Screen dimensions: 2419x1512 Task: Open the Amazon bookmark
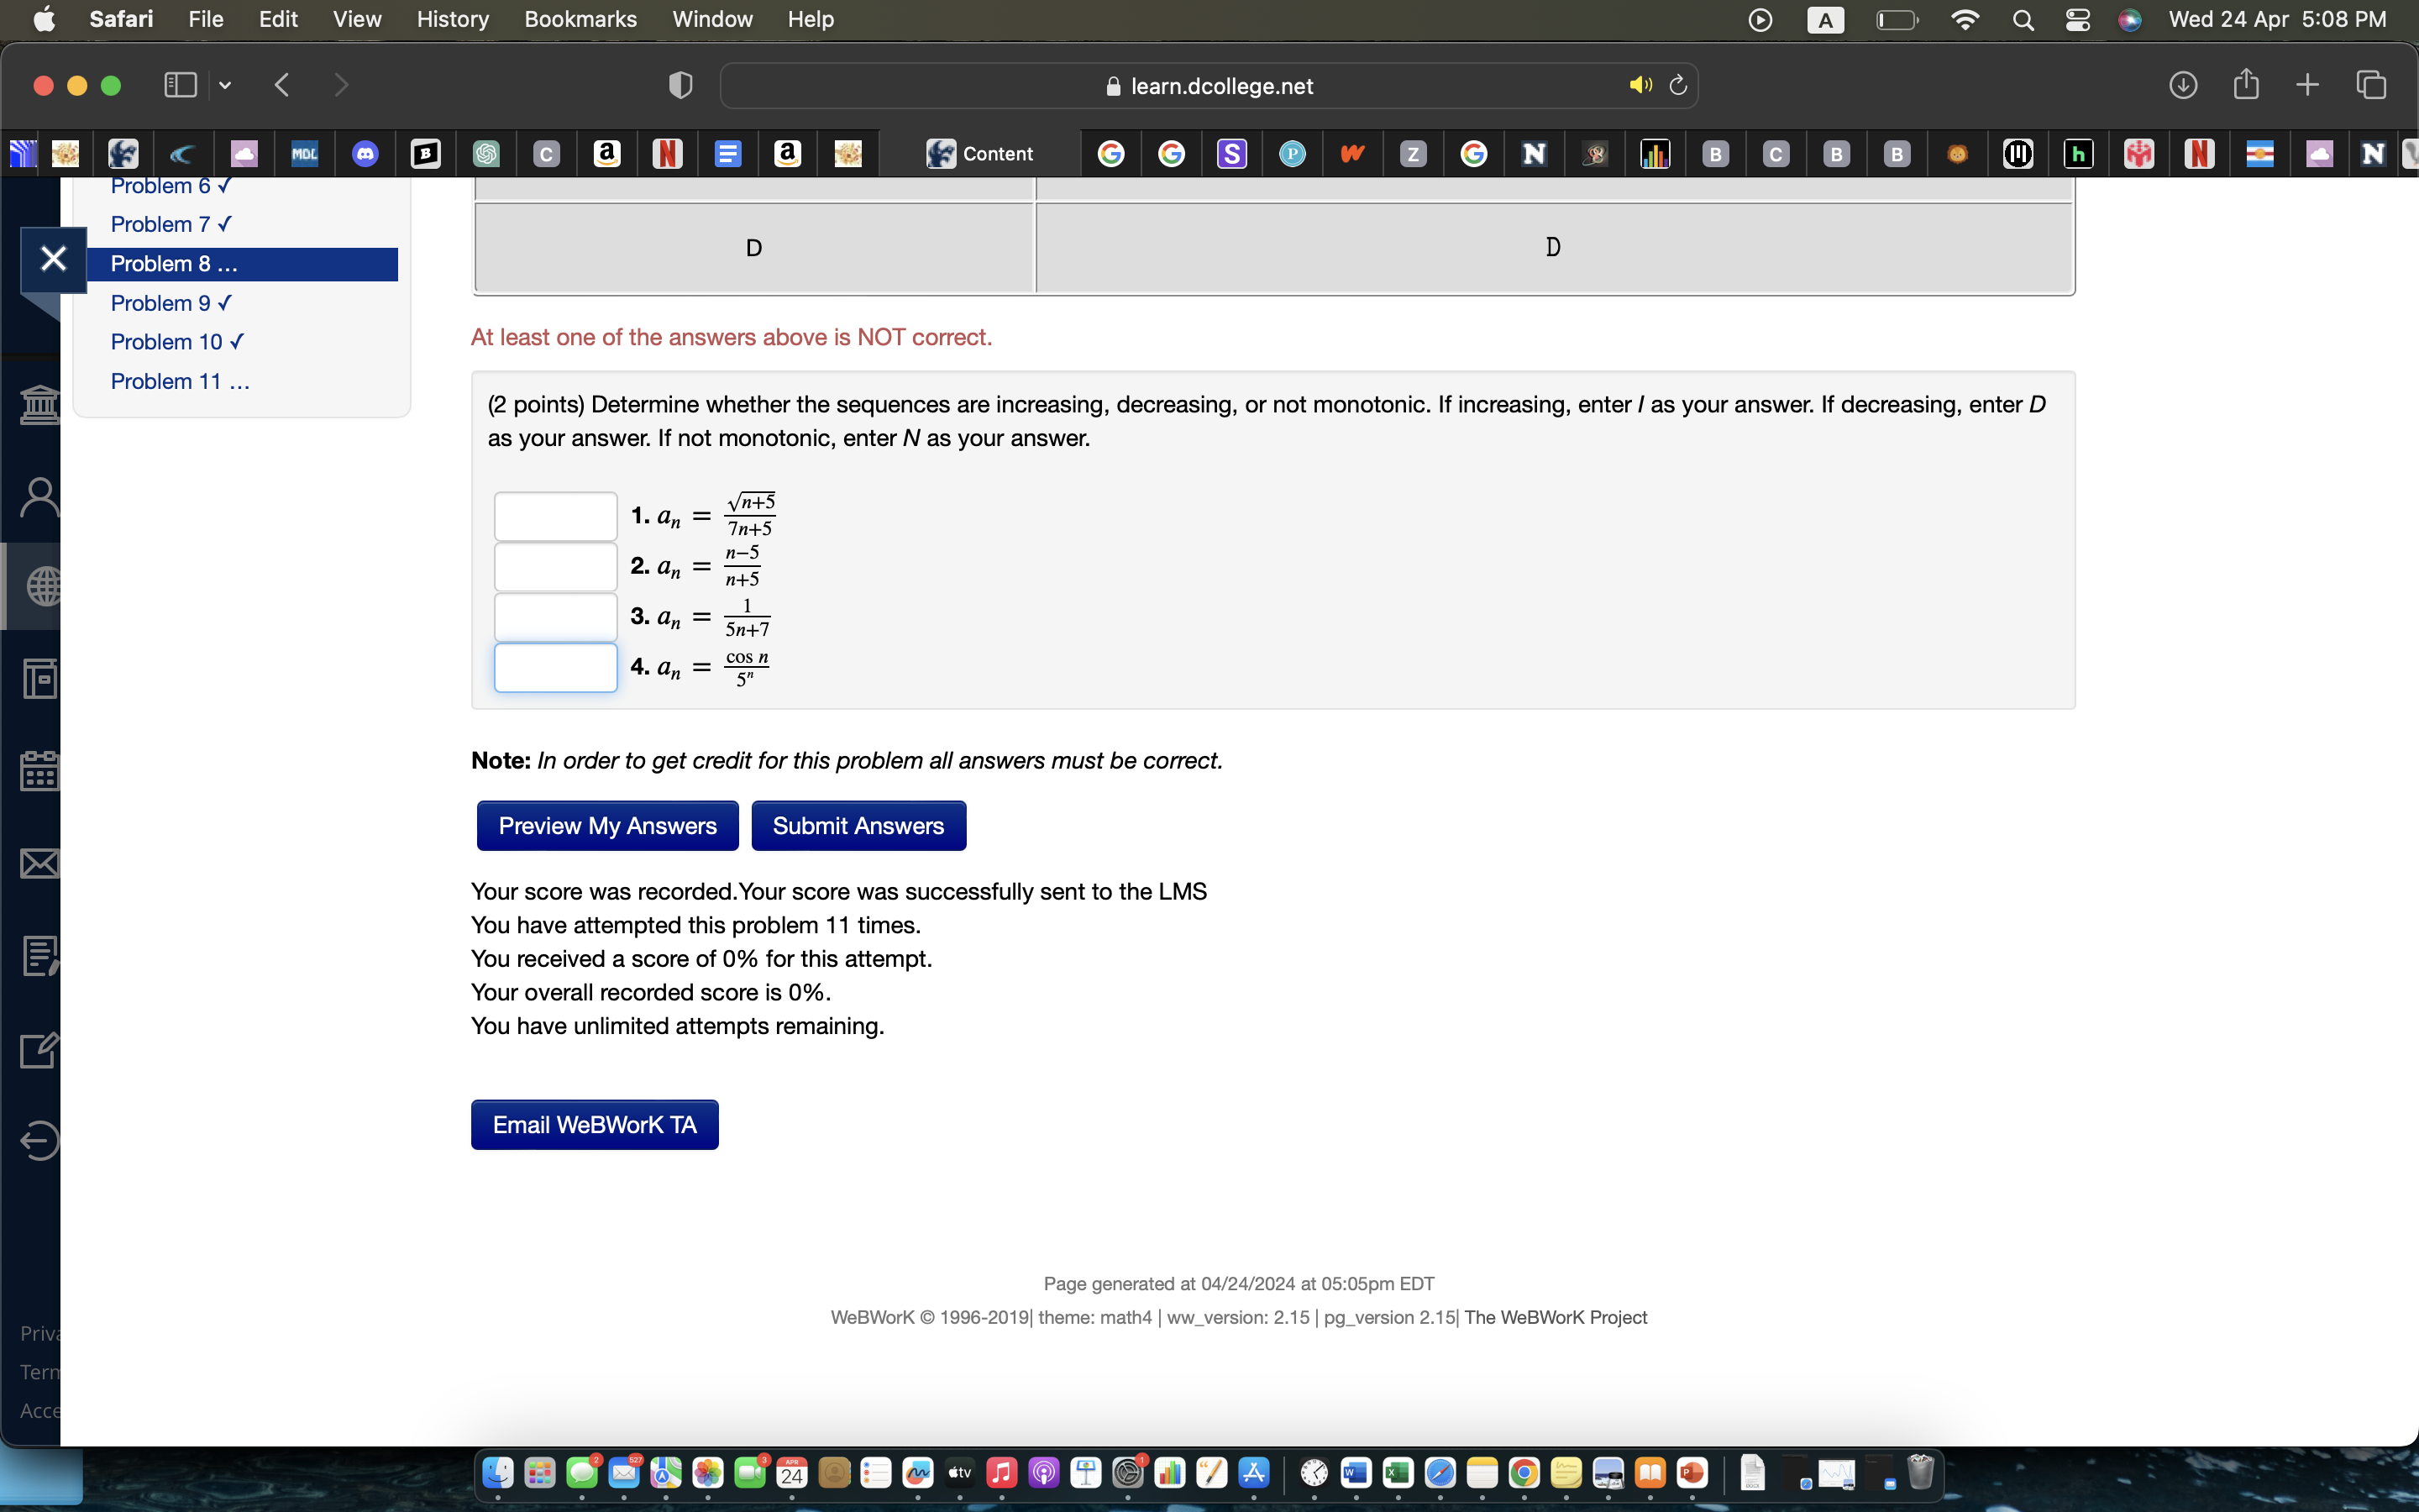(x=608, y=153)
